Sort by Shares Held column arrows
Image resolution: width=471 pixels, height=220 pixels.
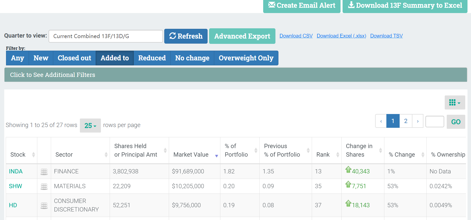pos(165,150)
